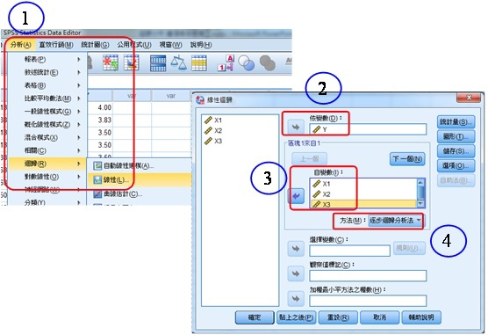The width and height of the screenshot is (488, 335).
Task: Choose 自動線性建模(A)... from the submenu
Action: [x=140, y=165]
